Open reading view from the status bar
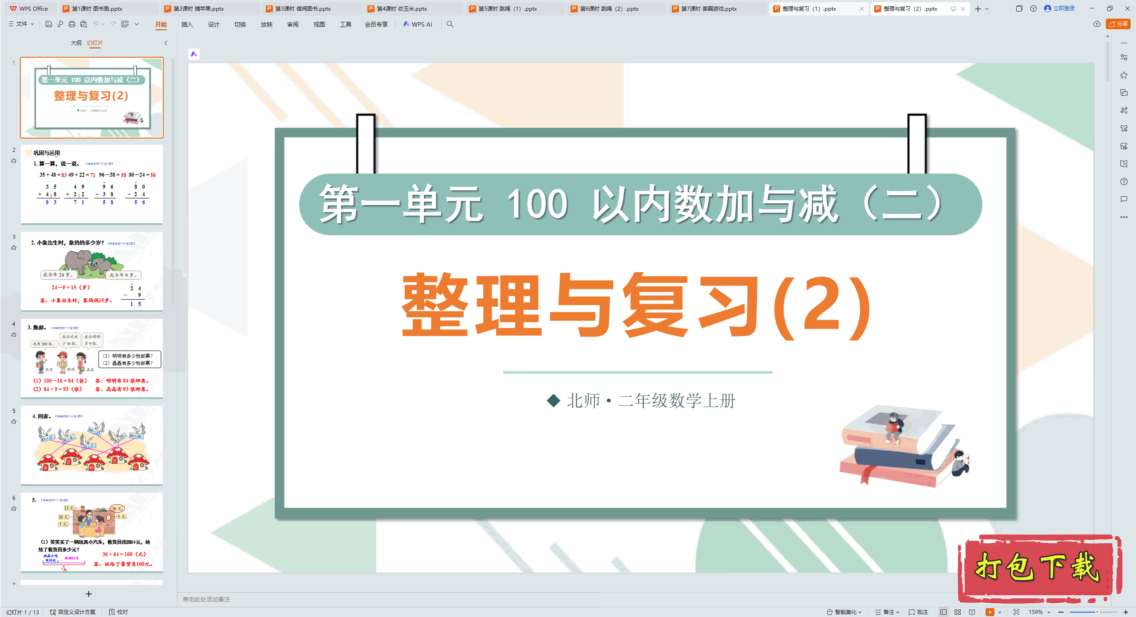The width and height of the screenshot is (1136, 617). (972, 612)
